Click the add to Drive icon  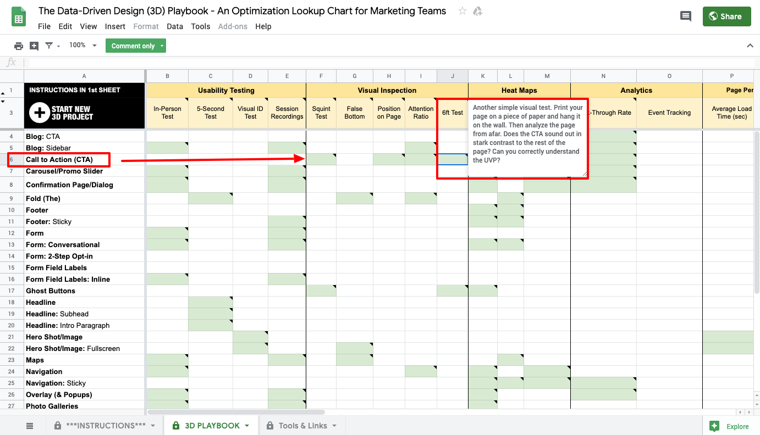coord(477,11)
